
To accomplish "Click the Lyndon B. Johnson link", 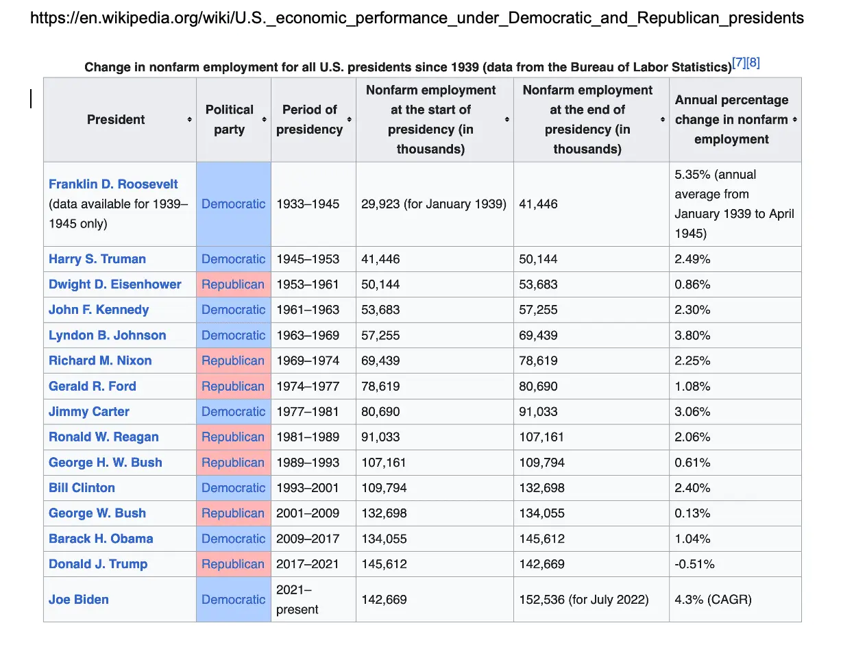I will pyautogui.click(x=108, y=335).
